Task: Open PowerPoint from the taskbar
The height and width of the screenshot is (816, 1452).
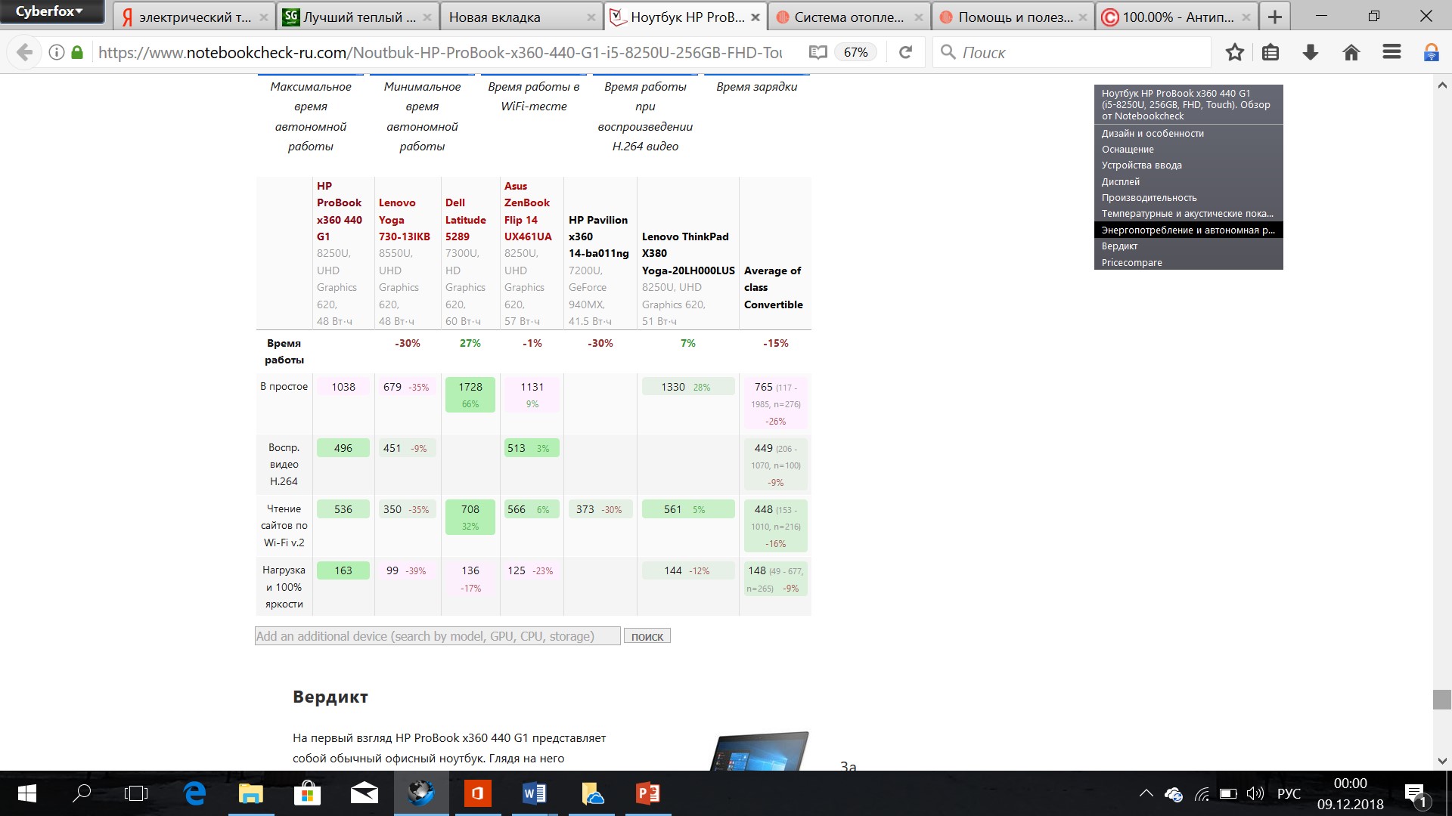Action: click(x=647, y=793)
